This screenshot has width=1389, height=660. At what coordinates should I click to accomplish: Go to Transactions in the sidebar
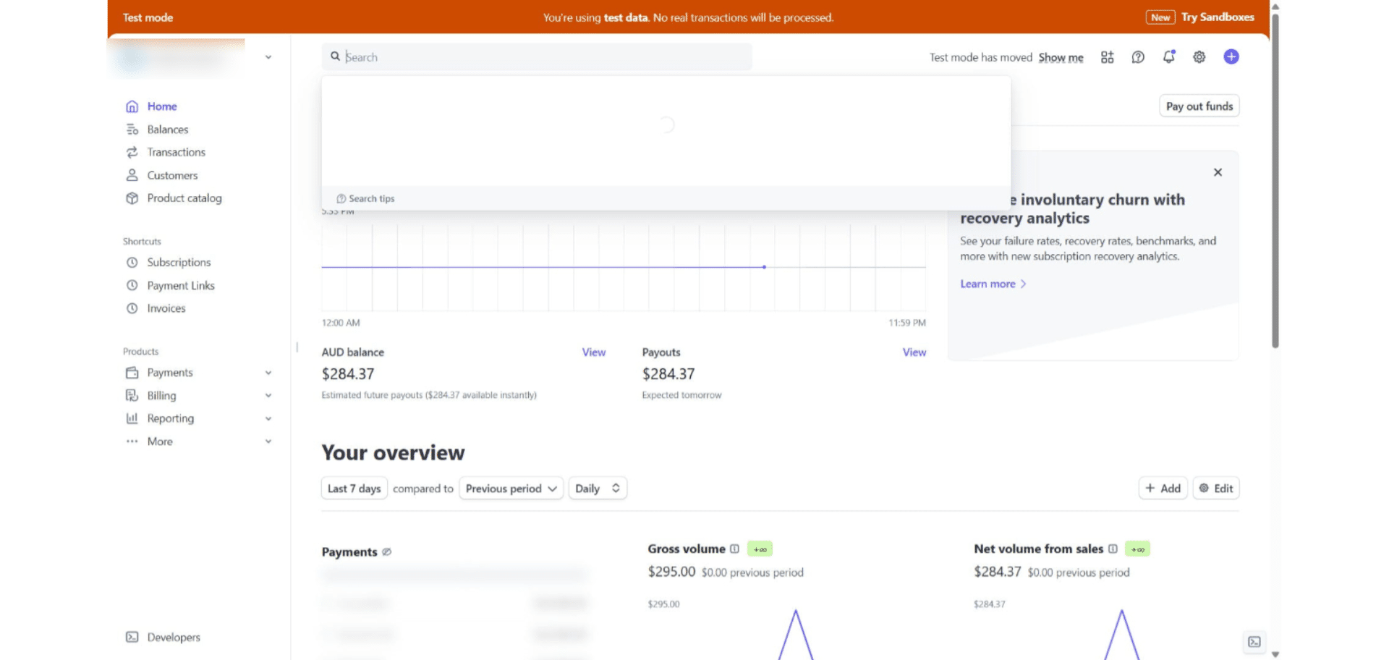coord(176,152)
